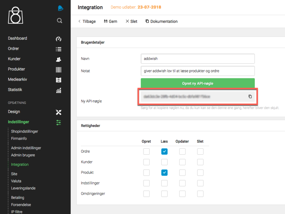
Task: Click the Statistik chart icon
Action: pyautogui.click(x=59, y=90)
